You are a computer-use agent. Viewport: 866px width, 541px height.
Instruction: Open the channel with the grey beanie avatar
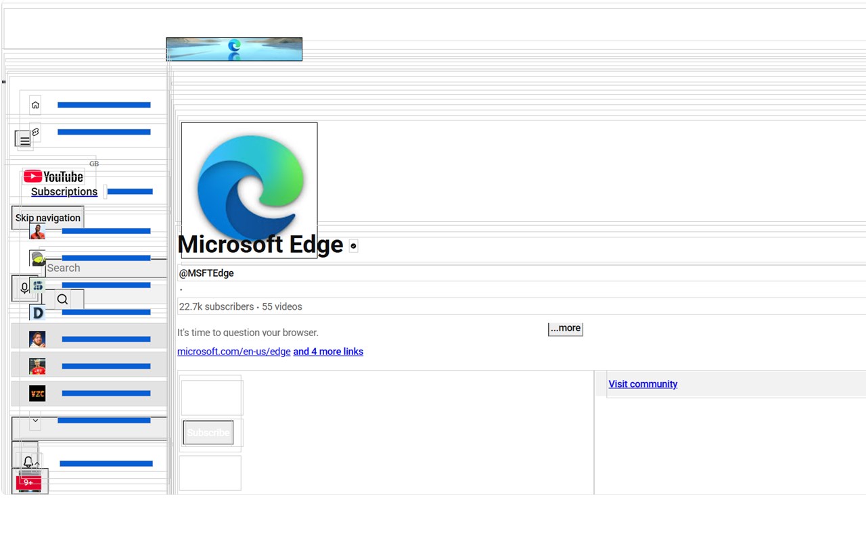click(37, 258)
